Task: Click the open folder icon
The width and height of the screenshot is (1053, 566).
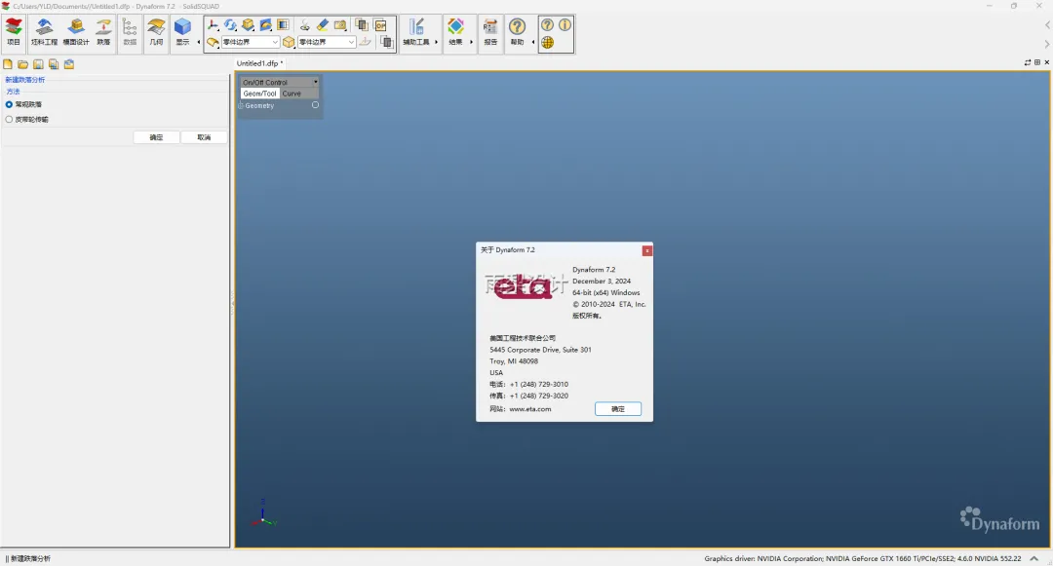Action: pos(22,64)
